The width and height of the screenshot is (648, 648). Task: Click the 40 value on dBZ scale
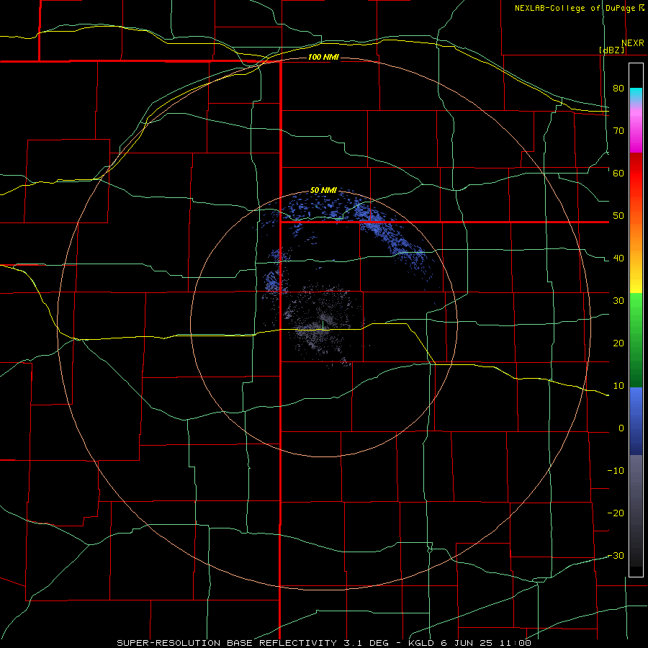point(618,258)
